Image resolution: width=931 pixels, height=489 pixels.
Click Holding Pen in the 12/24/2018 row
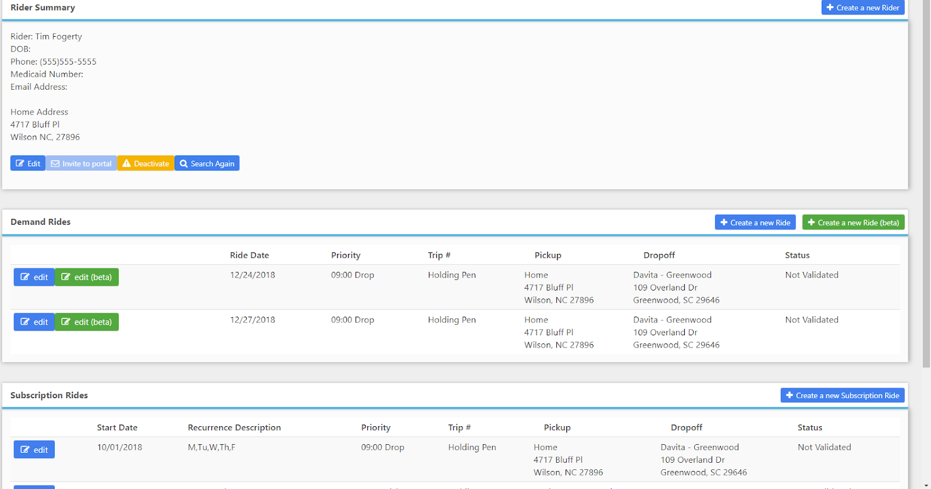click(452, 275)
